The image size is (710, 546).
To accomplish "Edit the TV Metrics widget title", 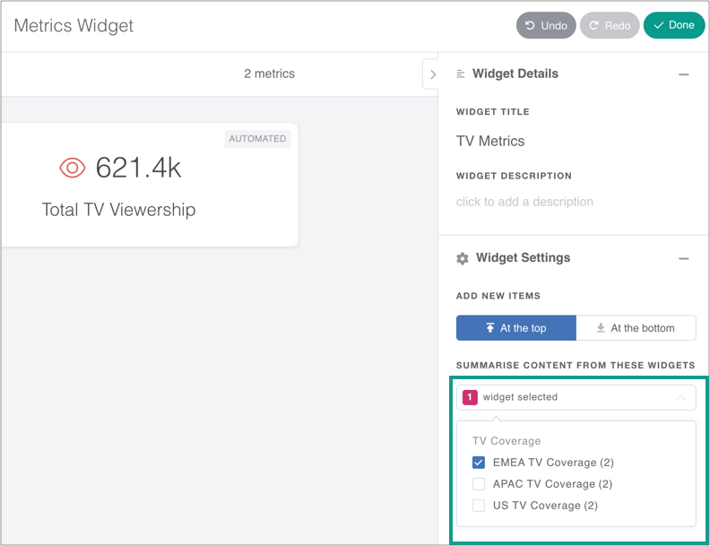I will [490, 141].
